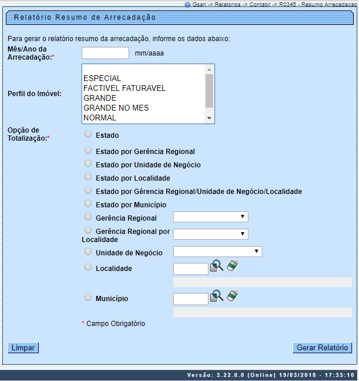This screenshot has width=359, height=381.
Task: Select ESPECIAL in Perfil do Imóvel list
Action: point(102,78)
